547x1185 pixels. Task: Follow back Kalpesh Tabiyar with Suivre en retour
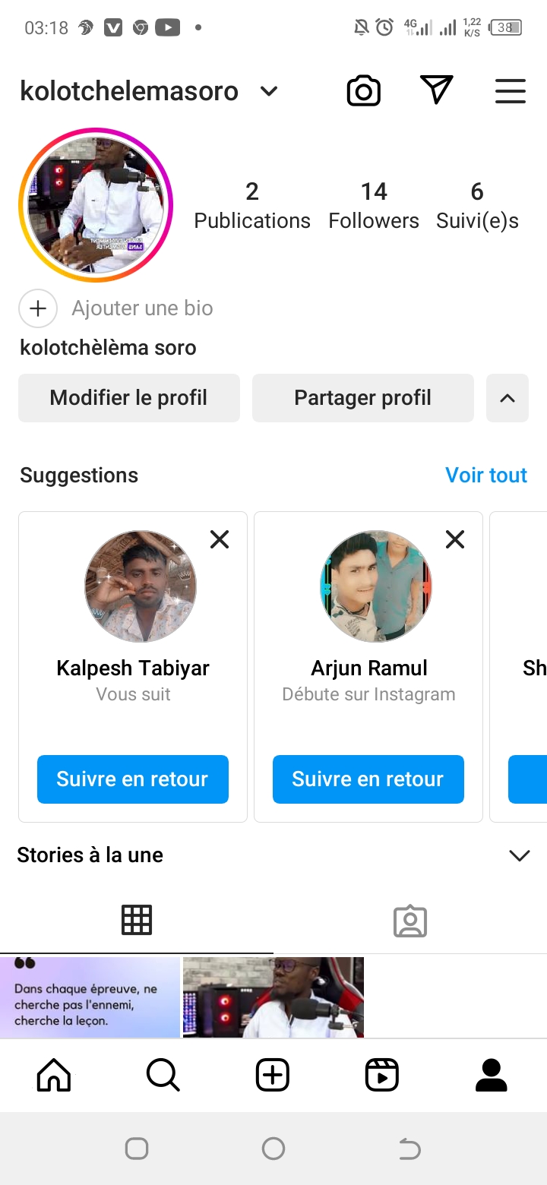coord(133,779)
